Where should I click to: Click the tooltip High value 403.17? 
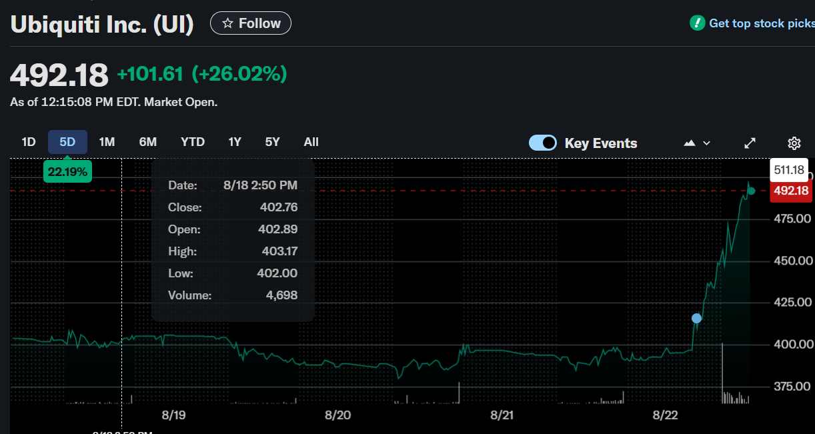pos(279,251)
